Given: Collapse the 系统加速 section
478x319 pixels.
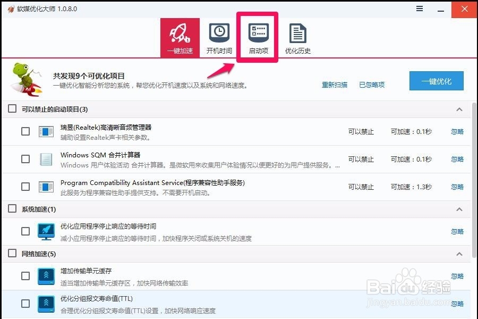Looking at the screenshot, I should click(x=459, y=209).
